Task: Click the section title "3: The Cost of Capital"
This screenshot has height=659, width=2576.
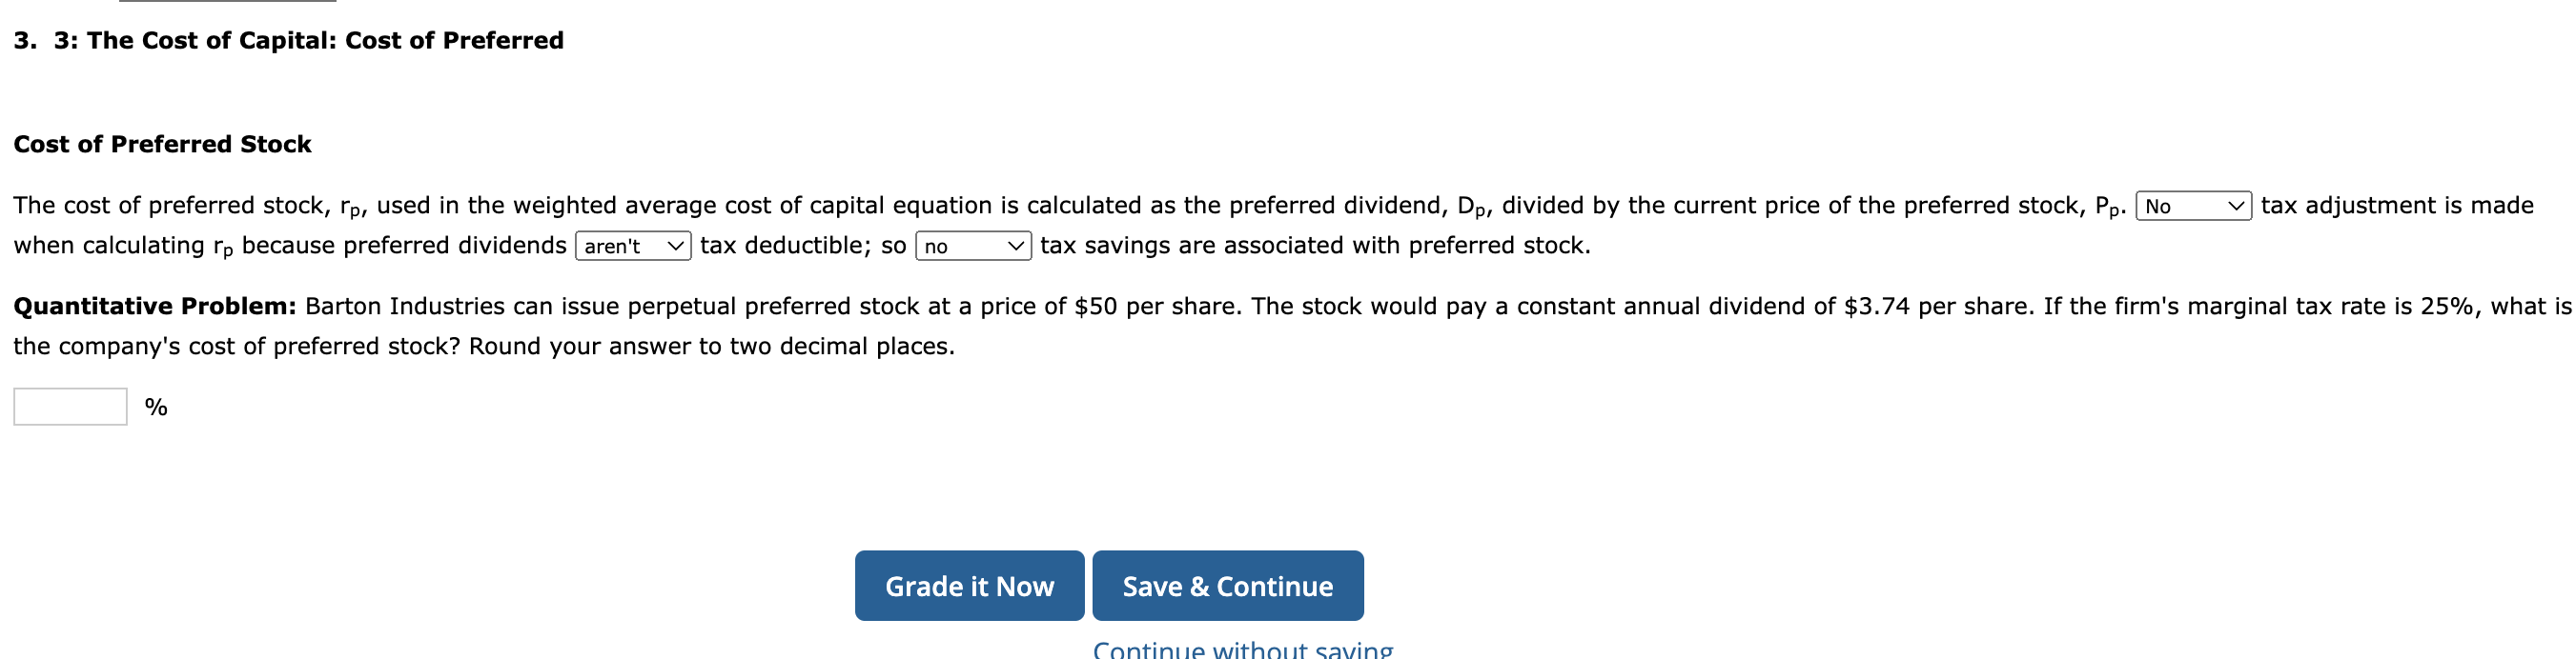Action: pos(288,40)
